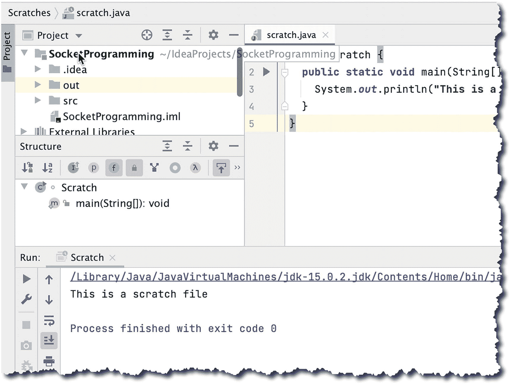
Task: Toggle Show Lambdas filter
Action: (x=195, y=168)
